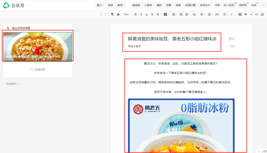Select the article cover thumbnail in sidebar
Image resolution: width=267 pixels, height=153 pixels.
[x=37, y=47]
